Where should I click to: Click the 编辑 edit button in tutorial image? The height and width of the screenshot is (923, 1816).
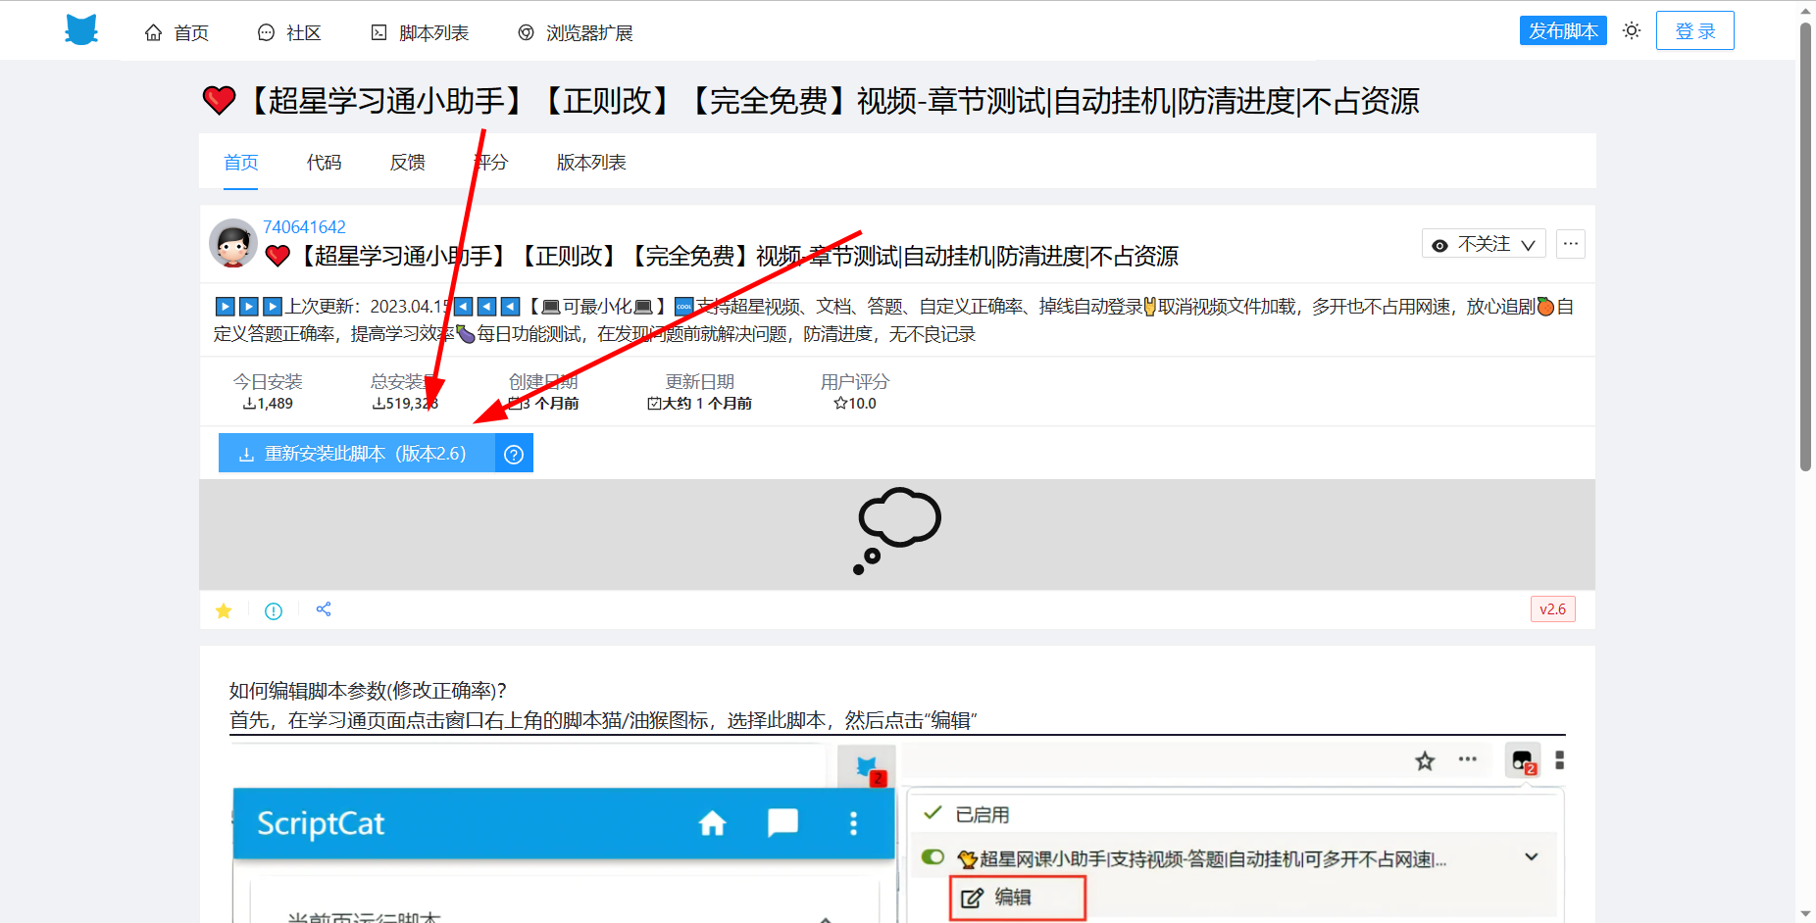pos(1018,898)
